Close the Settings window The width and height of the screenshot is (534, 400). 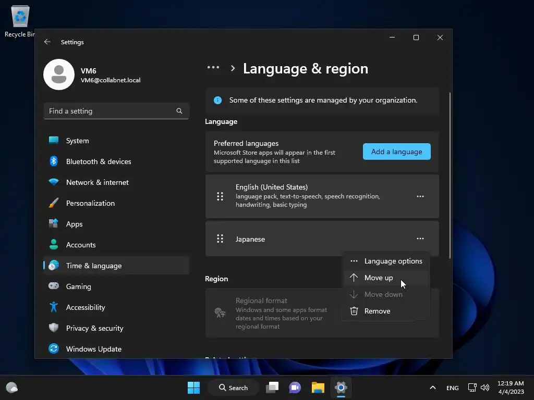440,37
